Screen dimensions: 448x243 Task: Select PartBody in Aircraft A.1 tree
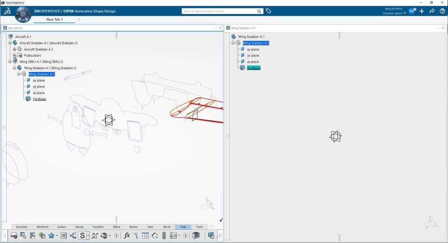(x=39, y=99)
